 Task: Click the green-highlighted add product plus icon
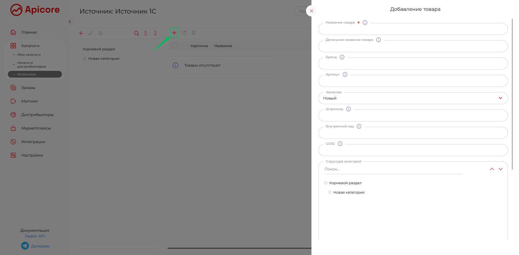(x=174, y=33)
